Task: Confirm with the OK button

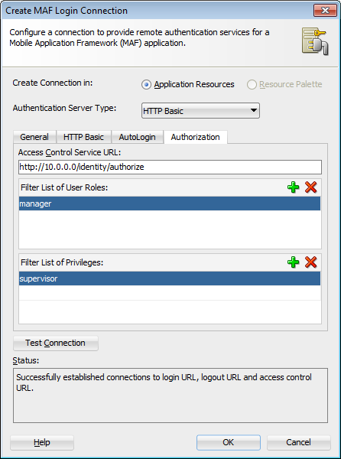Action: click(229, 442)
